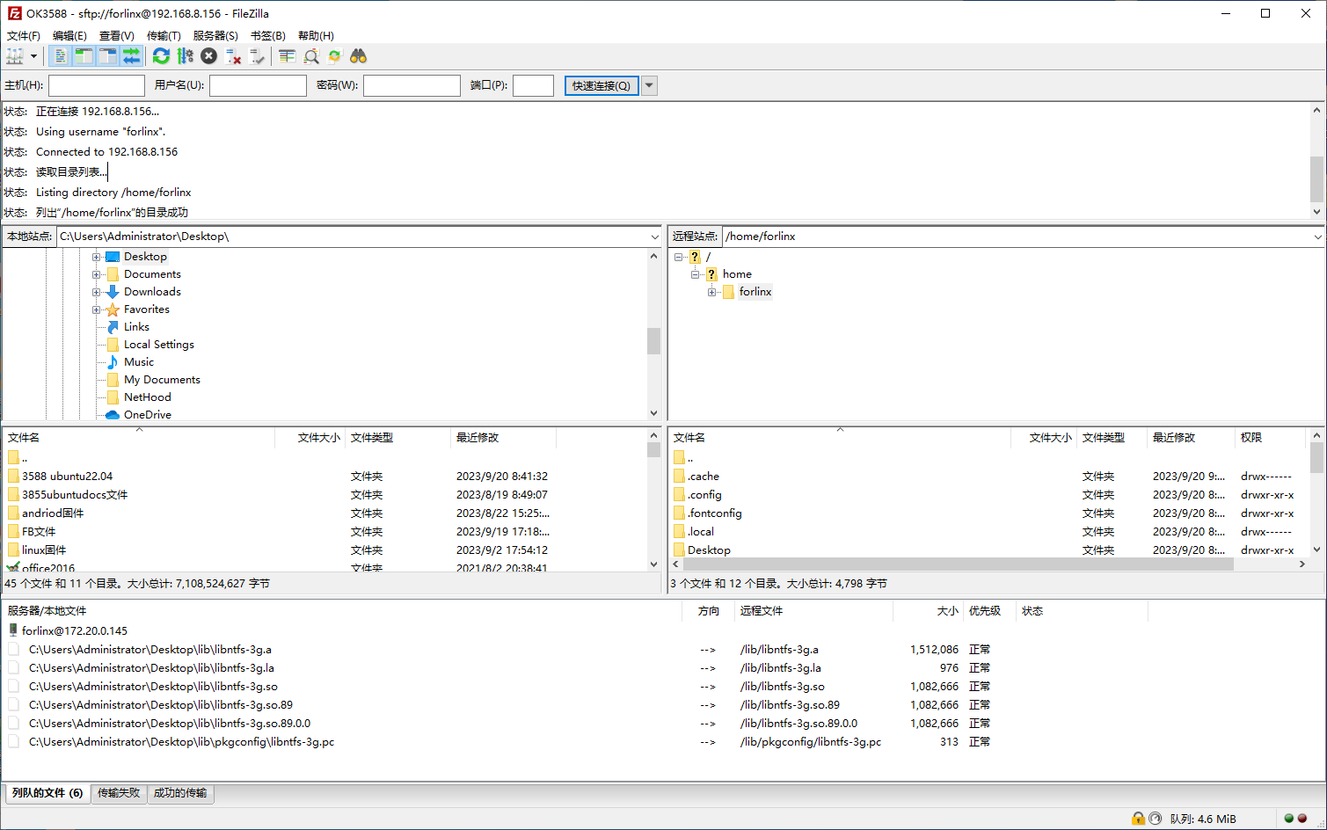Open the Site Manager icon
This screenshot has height=830, width=1327.
pyautogui.click(x=15, y=56)
